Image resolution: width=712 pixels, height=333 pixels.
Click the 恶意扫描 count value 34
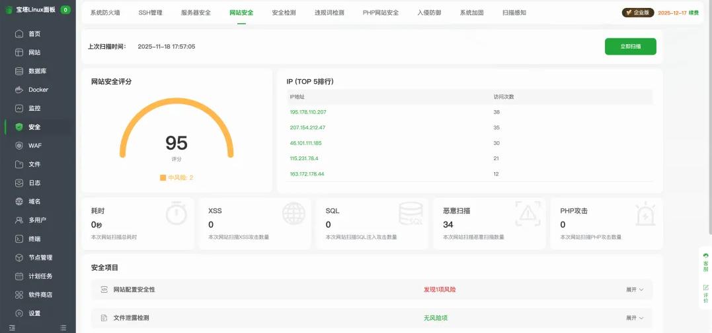tap(448, 225)
